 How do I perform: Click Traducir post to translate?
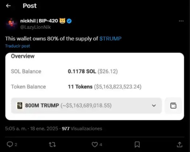pyautogui.click(x=17, y=46)
